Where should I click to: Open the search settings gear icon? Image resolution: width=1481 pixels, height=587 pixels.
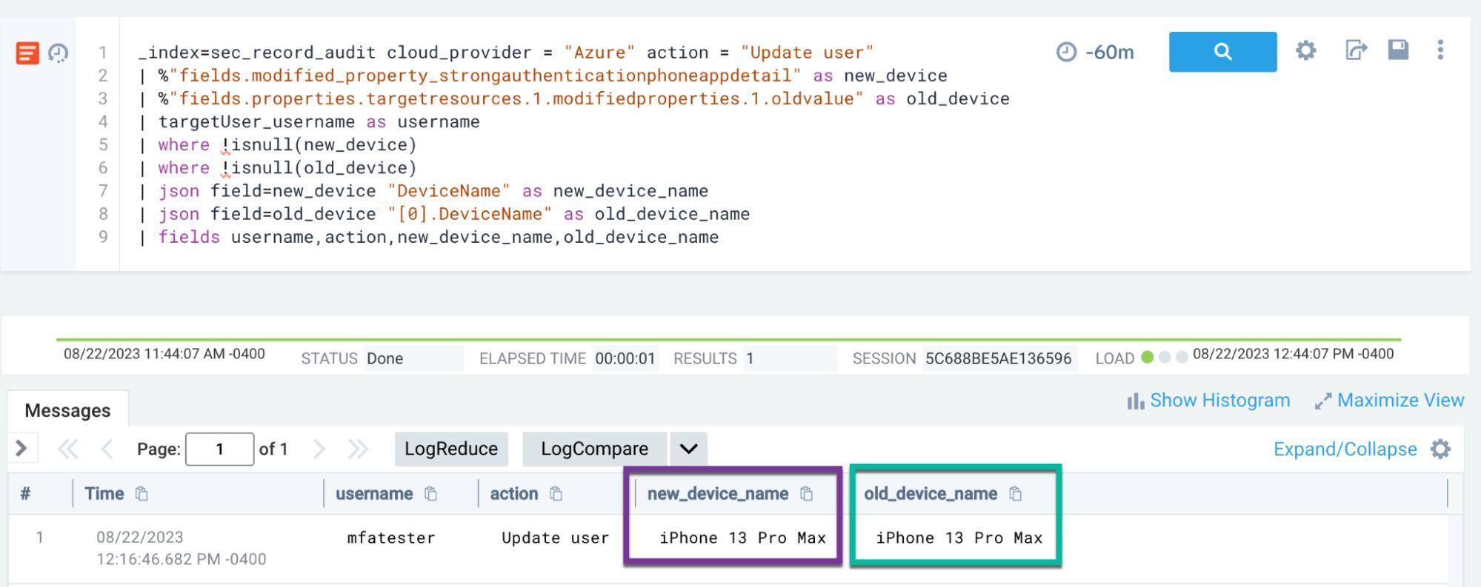(1305, 50)
